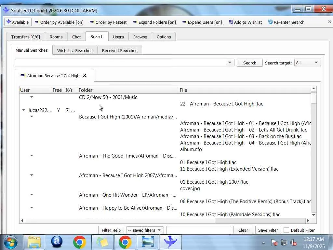Select the cover.jpg file

coord(190,188)
